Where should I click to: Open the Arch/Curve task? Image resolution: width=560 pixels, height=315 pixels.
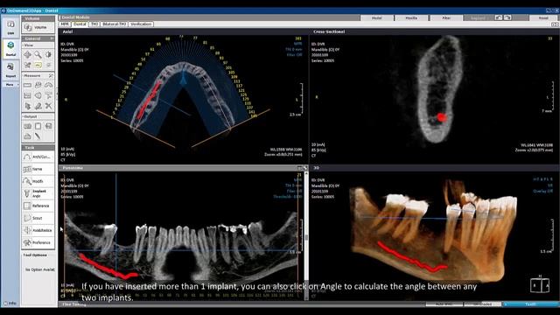(38, 157)
